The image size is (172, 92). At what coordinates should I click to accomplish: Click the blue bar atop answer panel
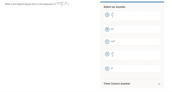pos(132,2)
